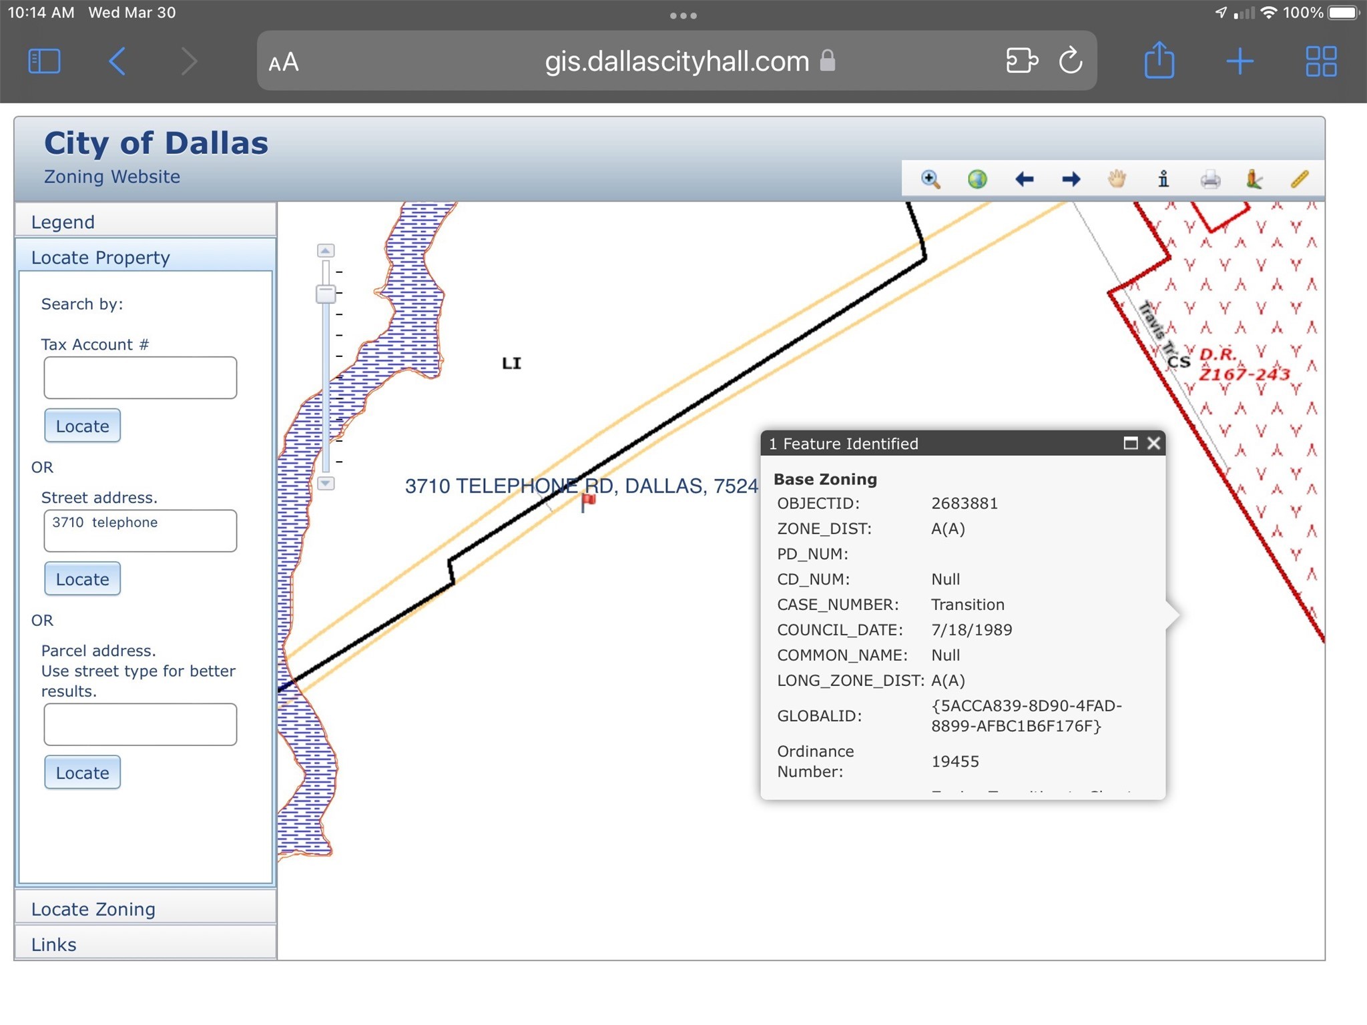Close the Feature Identified popup
This screenshot has width=1367, height=1025.
tap(1153, 443)
